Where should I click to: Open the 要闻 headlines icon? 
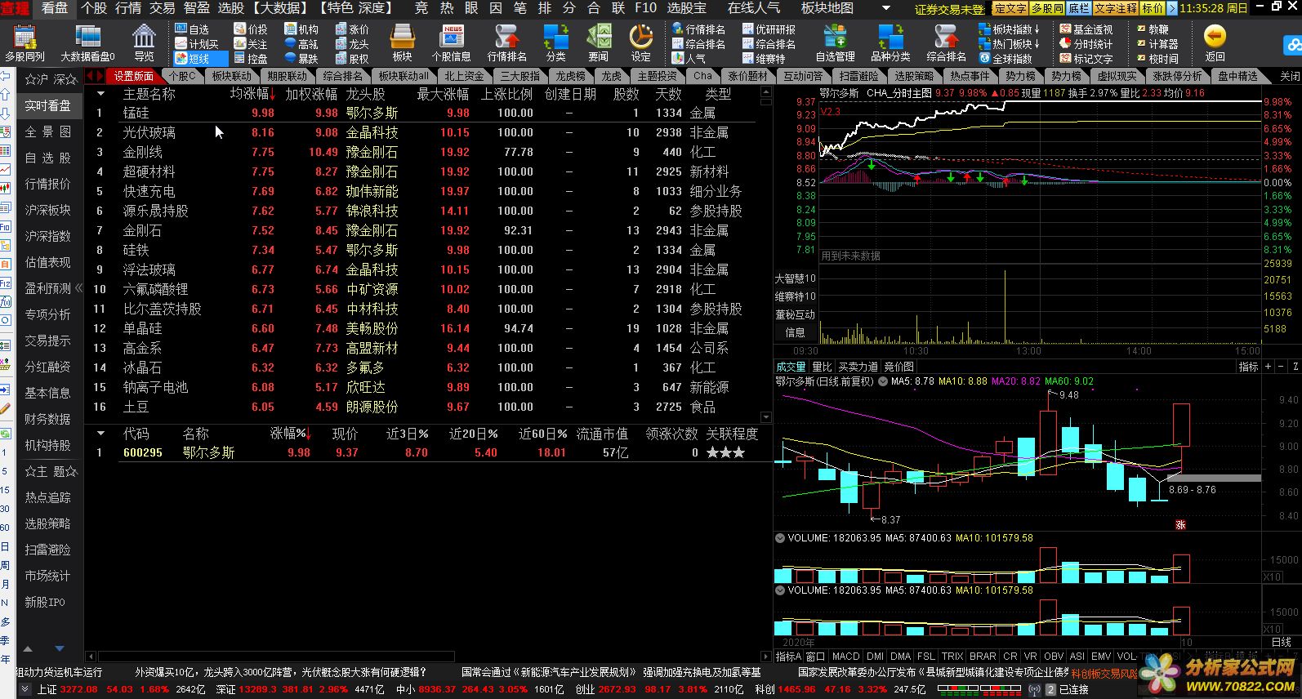(x=599, y=42)
